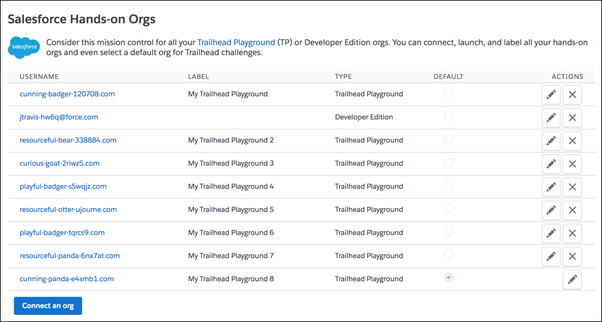Launch resourceful-bear-338884.com org
The height and width of the screenshot is (322, 602).
coord(68,140)
